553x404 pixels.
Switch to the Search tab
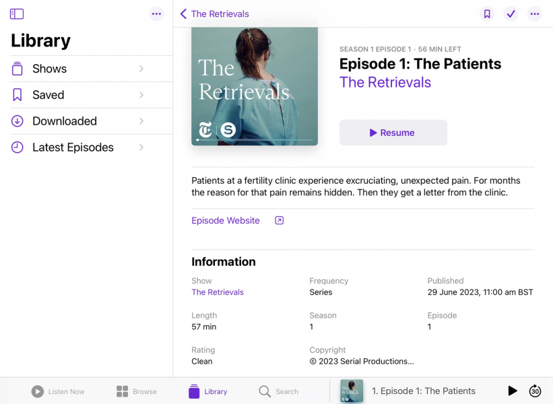[x=279, y=391]
